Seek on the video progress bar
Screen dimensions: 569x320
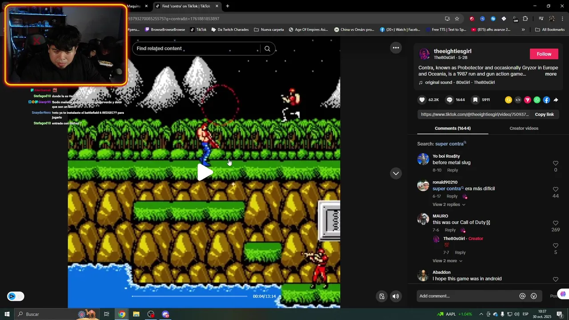[189, 296]
